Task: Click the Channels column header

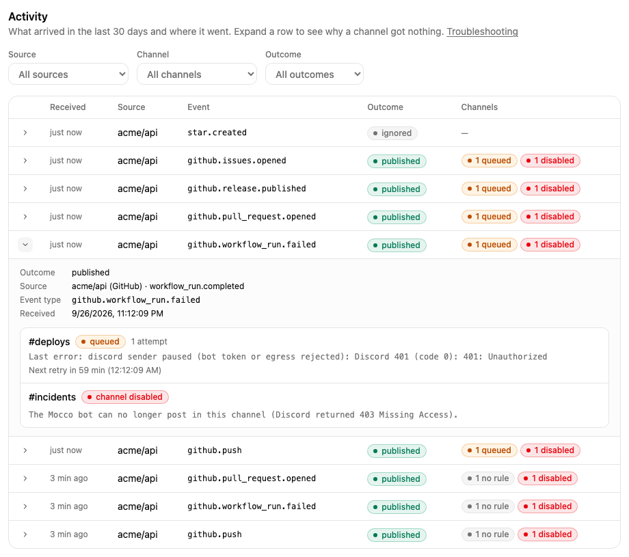Action: pyautogui.click(x=479, y=107)
